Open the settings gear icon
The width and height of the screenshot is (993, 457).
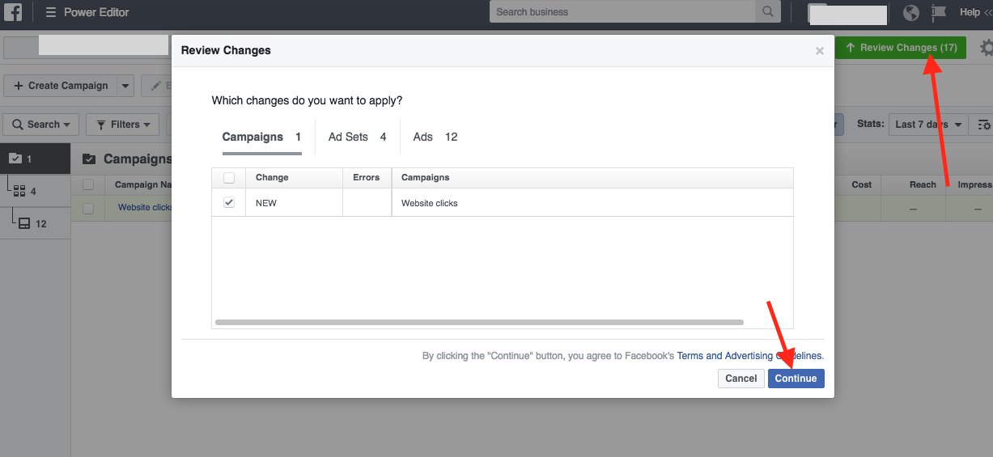tap(987, 49)
